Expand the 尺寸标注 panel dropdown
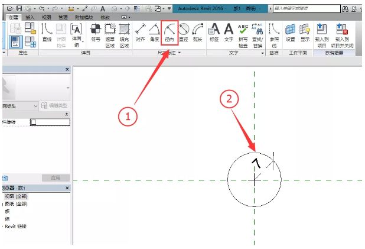365x249 pixels. click(x=180, y=53)
